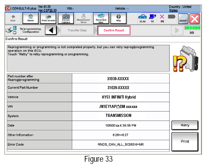
Task: Select the Confirm Result step
Action: pos(114,30)
